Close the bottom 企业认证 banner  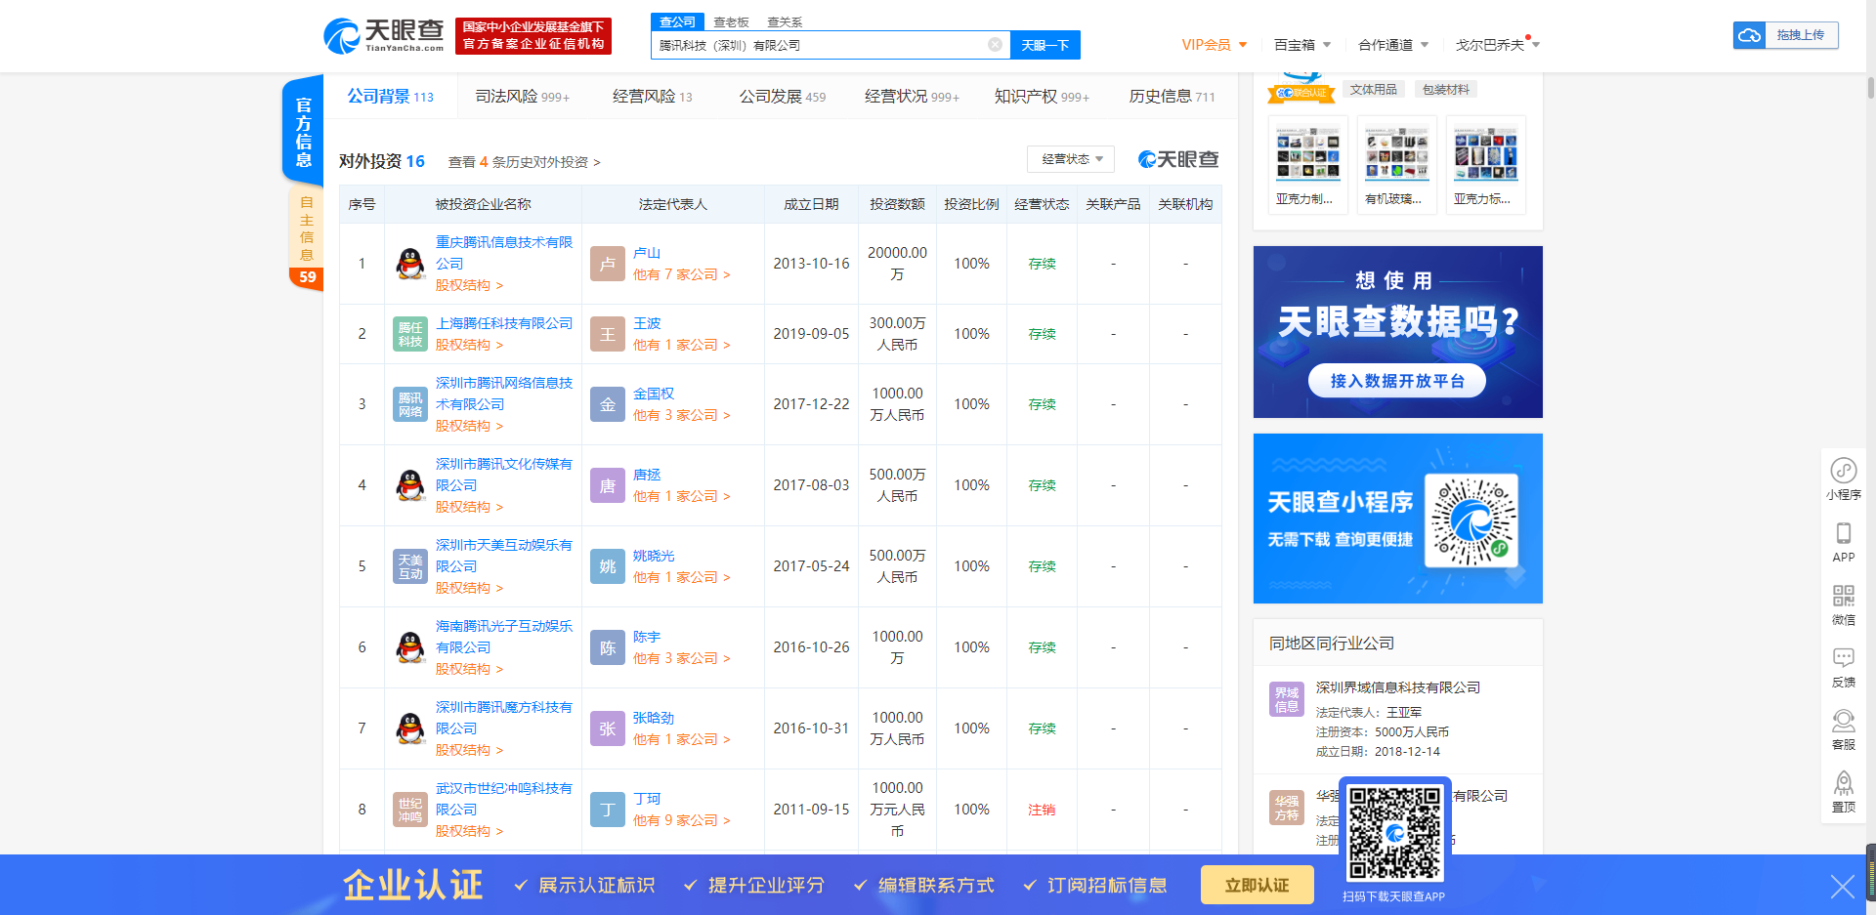[1842, 887]
